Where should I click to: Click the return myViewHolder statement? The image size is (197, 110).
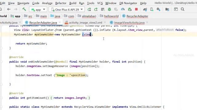coord(31,44)
